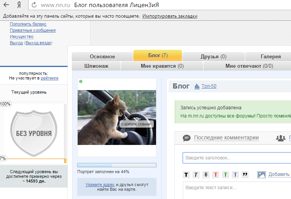Switch to the Друзья (0) tab
291x199 pixels.
(x=213, y=56)
